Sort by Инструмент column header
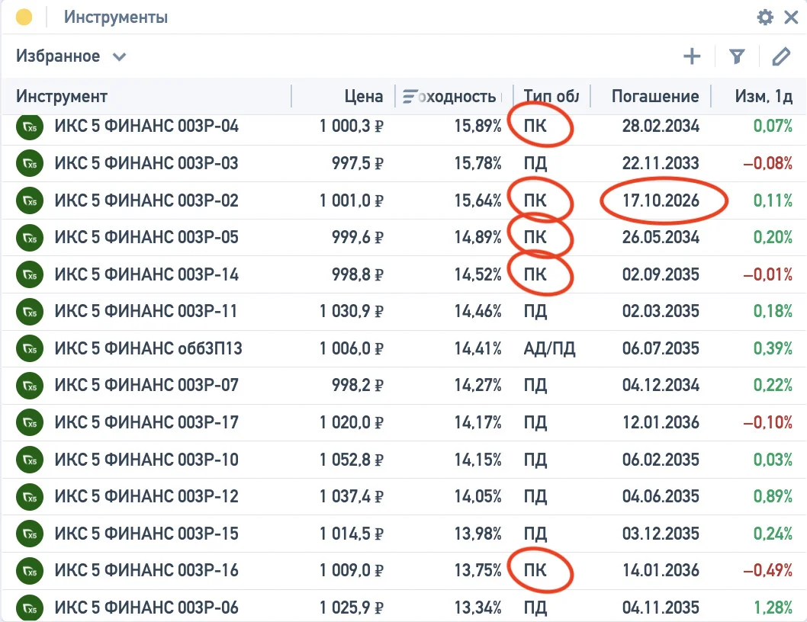 (62, 96)
